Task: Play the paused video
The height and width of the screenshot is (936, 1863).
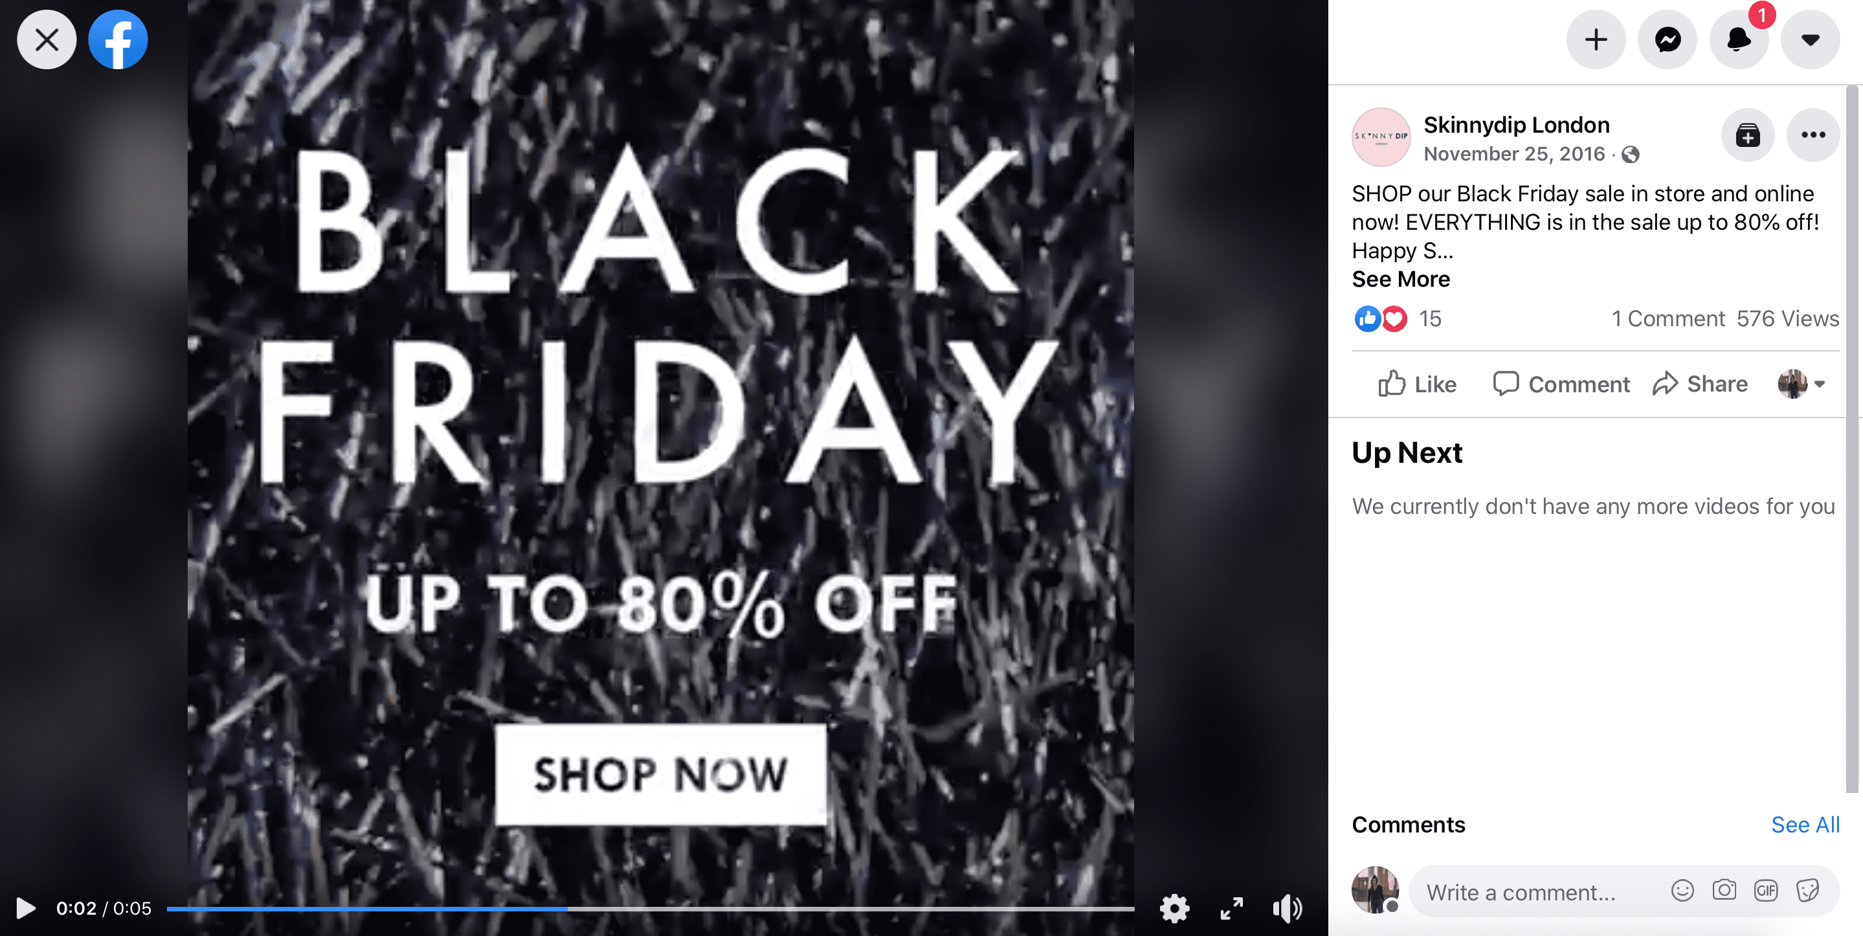Action: [25, 909]
